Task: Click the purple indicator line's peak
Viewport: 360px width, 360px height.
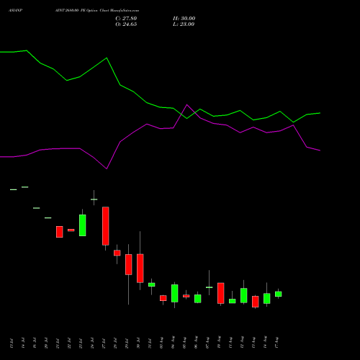Action: tap(187, 104)
